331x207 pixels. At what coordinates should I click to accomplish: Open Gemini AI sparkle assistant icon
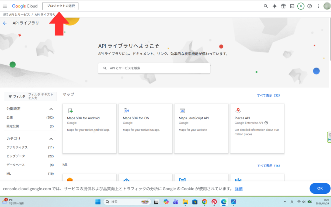coord(274,6)
